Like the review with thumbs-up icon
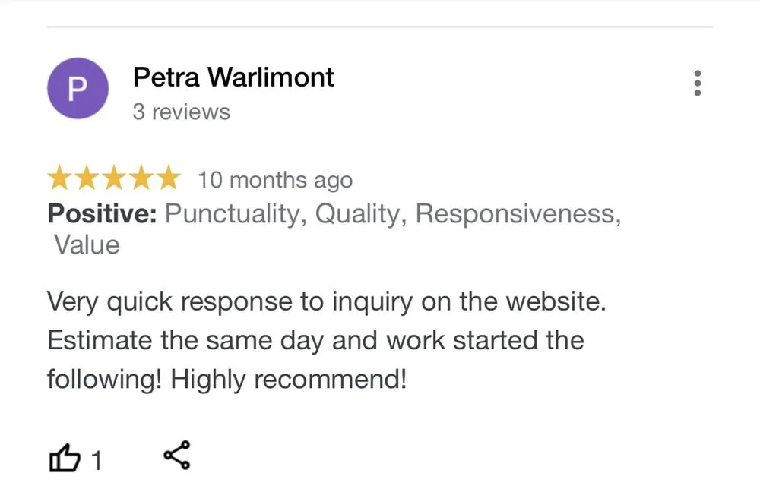Screen dimensions: 760x492 [x=65, y=459]
